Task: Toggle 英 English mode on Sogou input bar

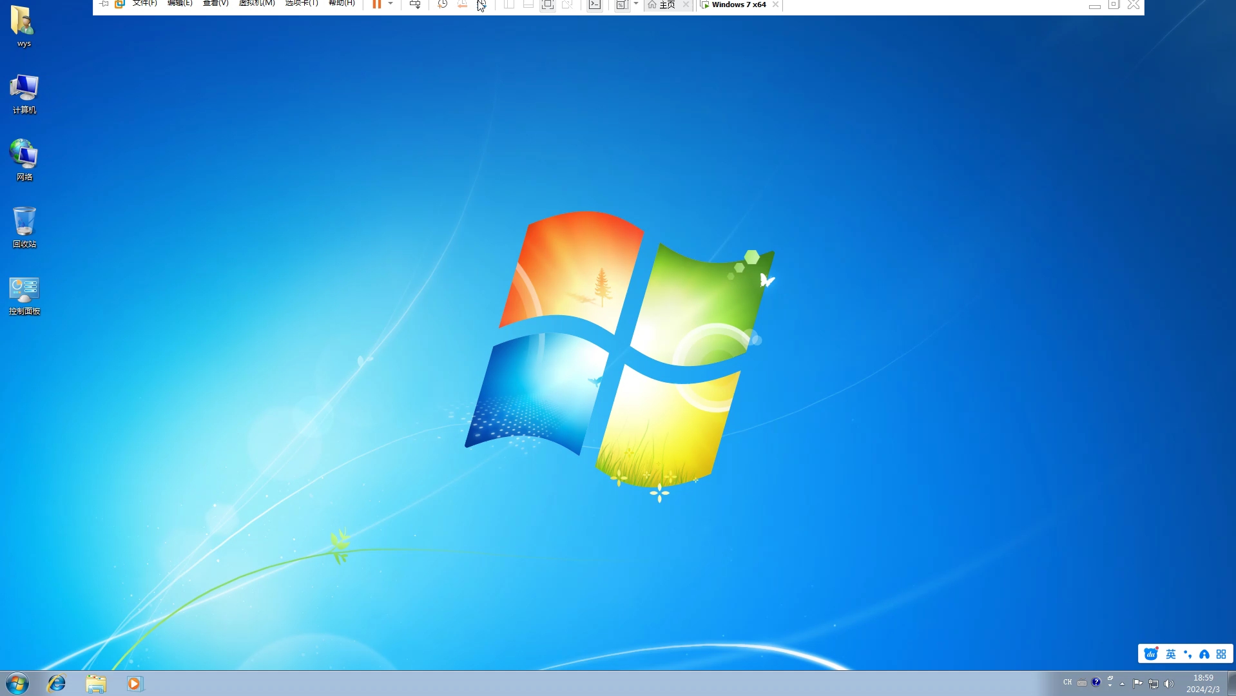Action: [x=1170, y=653]
